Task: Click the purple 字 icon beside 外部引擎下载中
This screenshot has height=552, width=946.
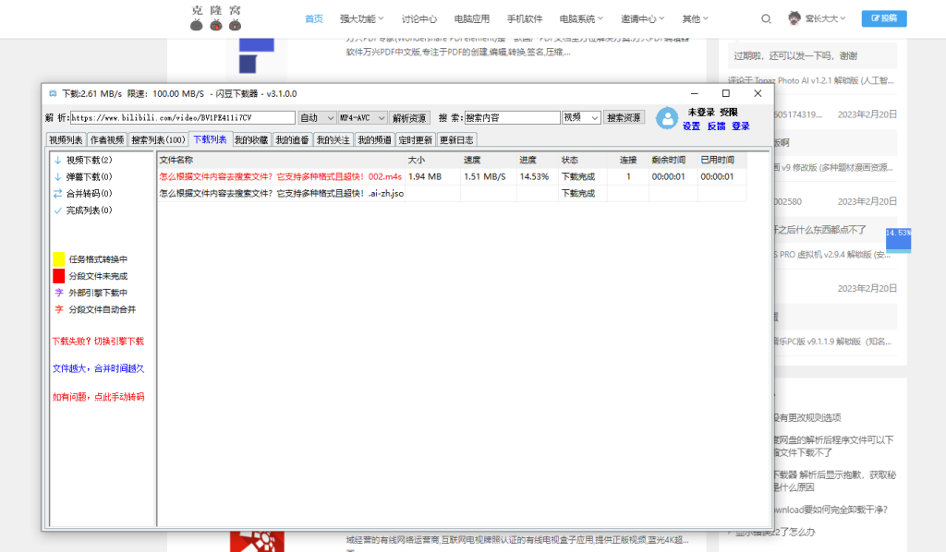Action: [x=59, y=293]
